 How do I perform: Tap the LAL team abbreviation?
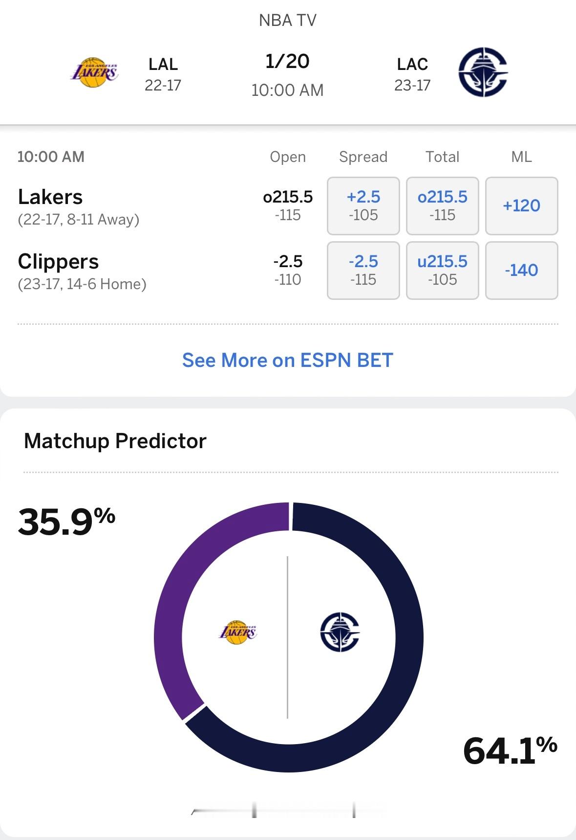pyautogui.click(x=163, y=64)
